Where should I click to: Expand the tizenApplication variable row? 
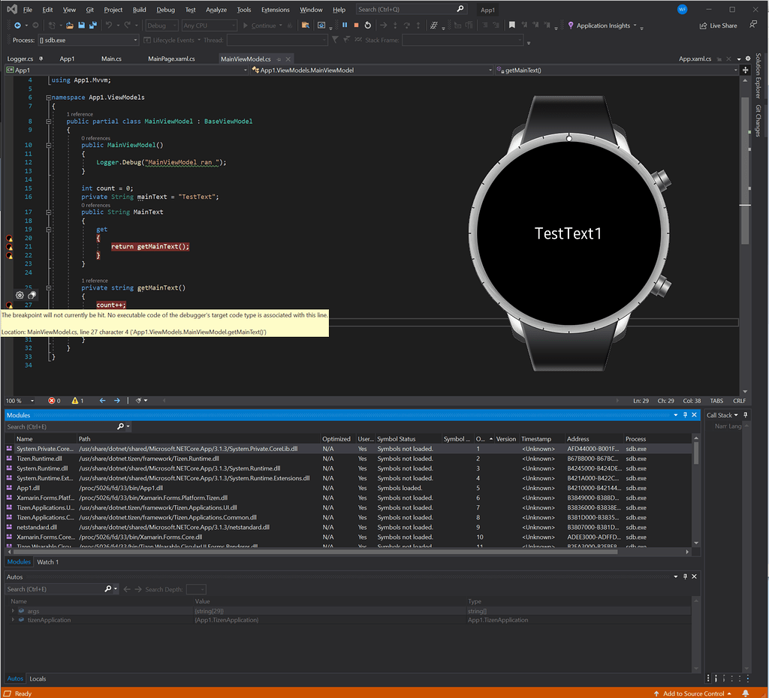(x=13, y=620)
